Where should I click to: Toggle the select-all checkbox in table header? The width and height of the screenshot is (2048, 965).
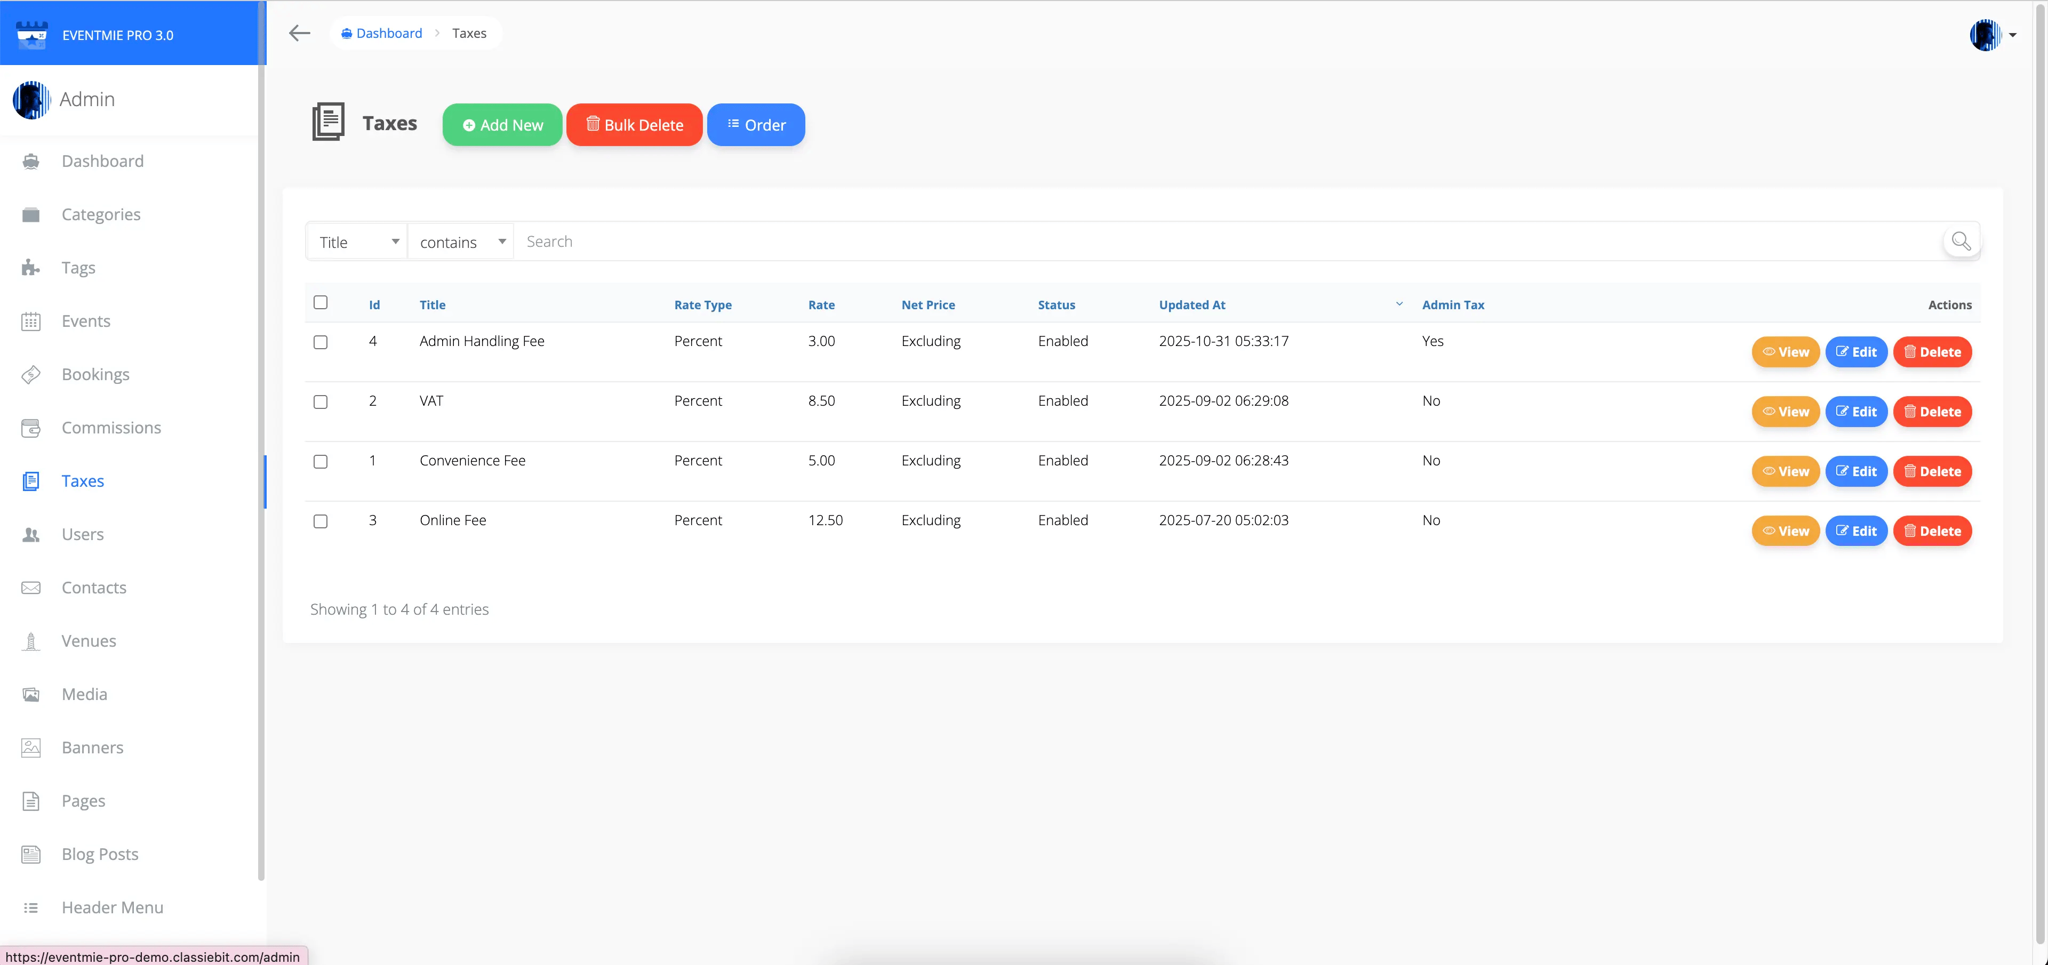[x=321, y=302]
